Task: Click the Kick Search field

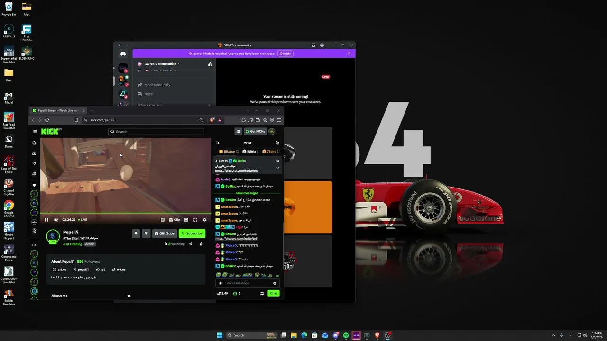Action: point(156,132)
